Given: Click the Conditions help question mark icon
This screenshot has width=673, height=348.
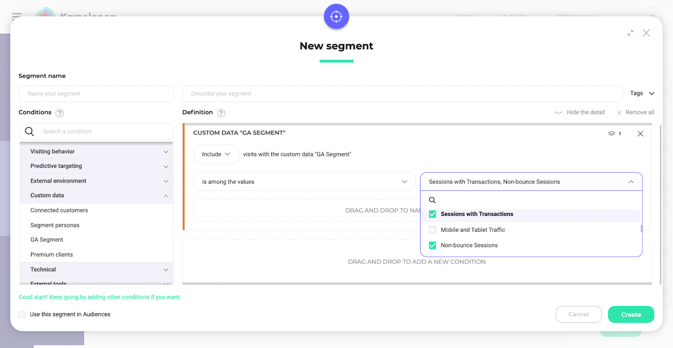Looking at the screenshot, I should point(60,113).
